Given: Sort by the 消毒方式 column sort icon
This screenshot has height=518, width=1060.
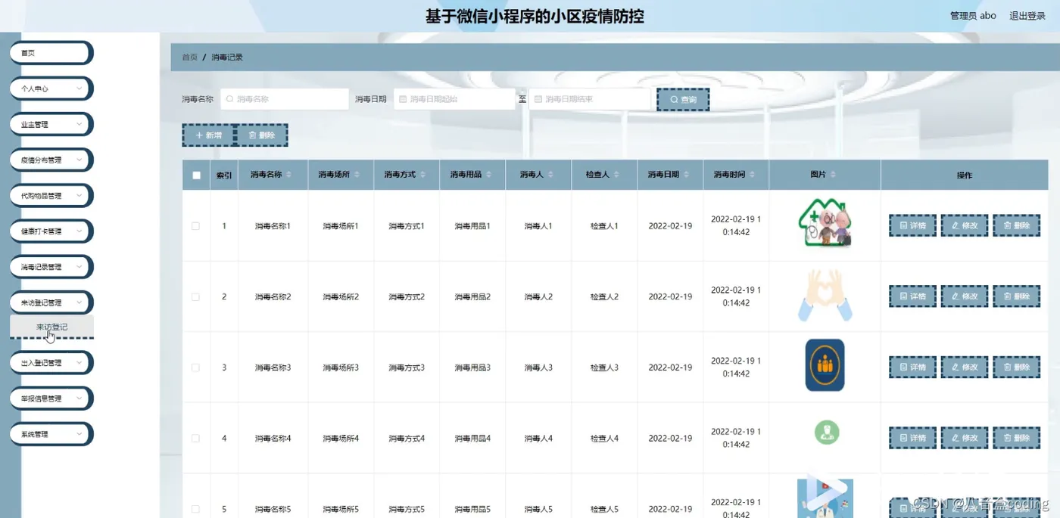Looking at the screenshot, I should (x=423, y=175).
